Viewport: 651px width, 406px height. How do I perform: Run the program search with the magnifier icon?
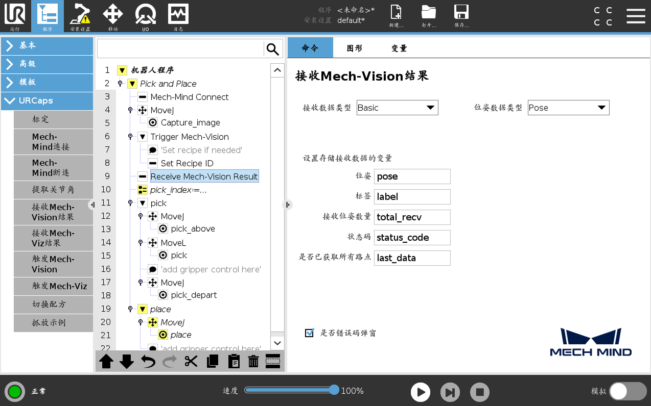[272, 48]
